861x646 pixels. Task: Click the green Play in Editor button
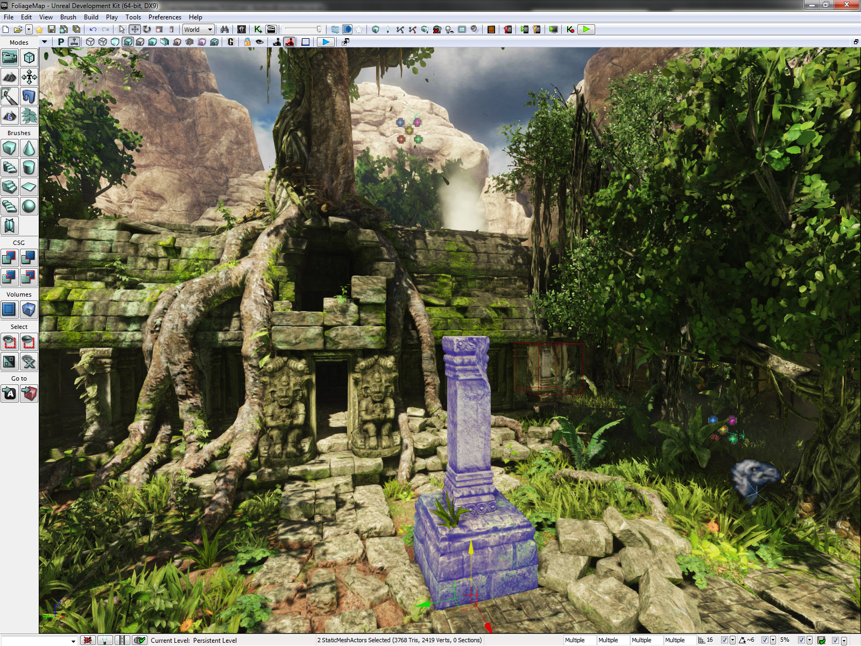(x=586, y=30)
